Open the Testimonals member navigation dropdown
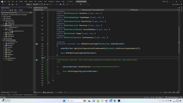 (x=154, y=10)
